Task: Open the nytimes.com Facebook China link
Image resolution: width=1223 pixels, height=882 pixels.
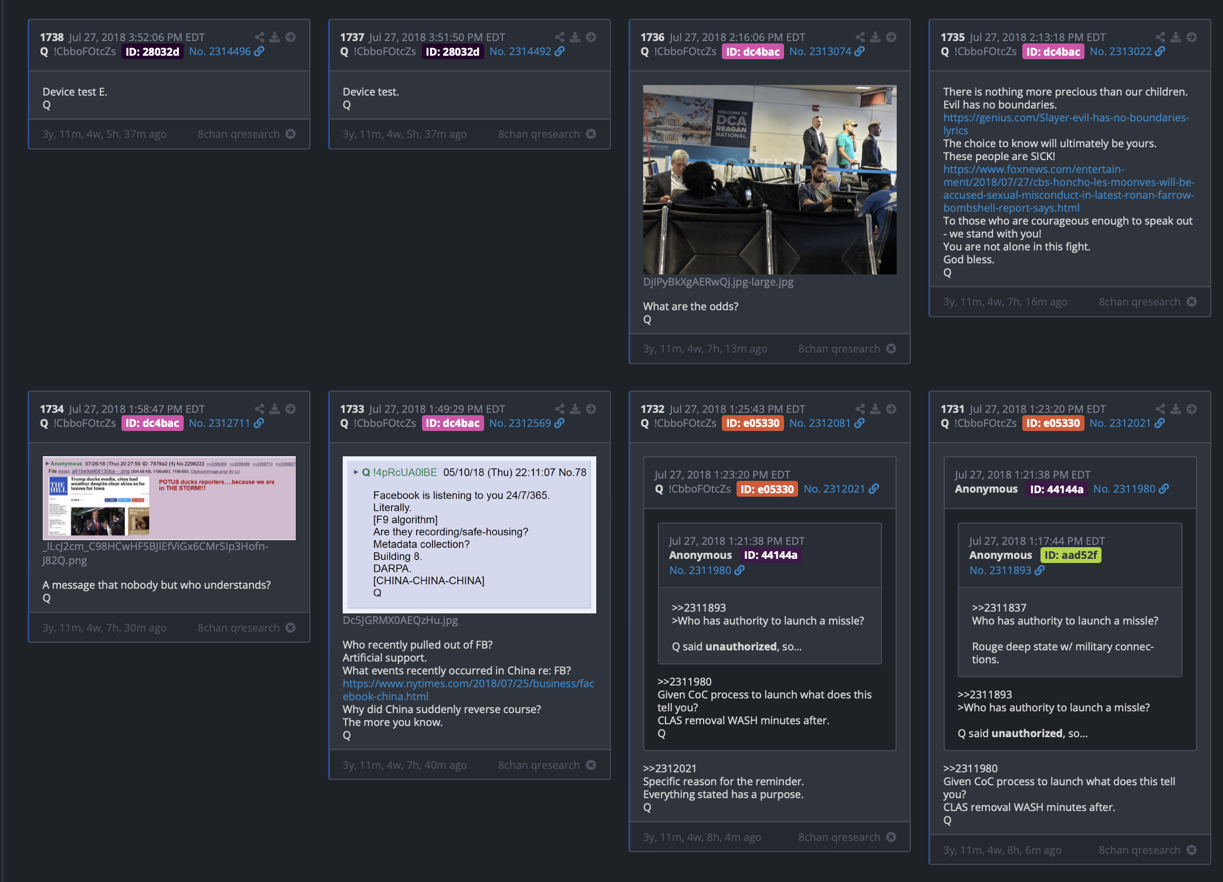Action: click(x=468, y=690)
